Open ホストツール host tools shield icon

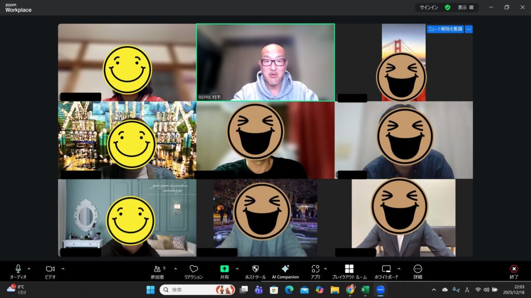point(255,269)
